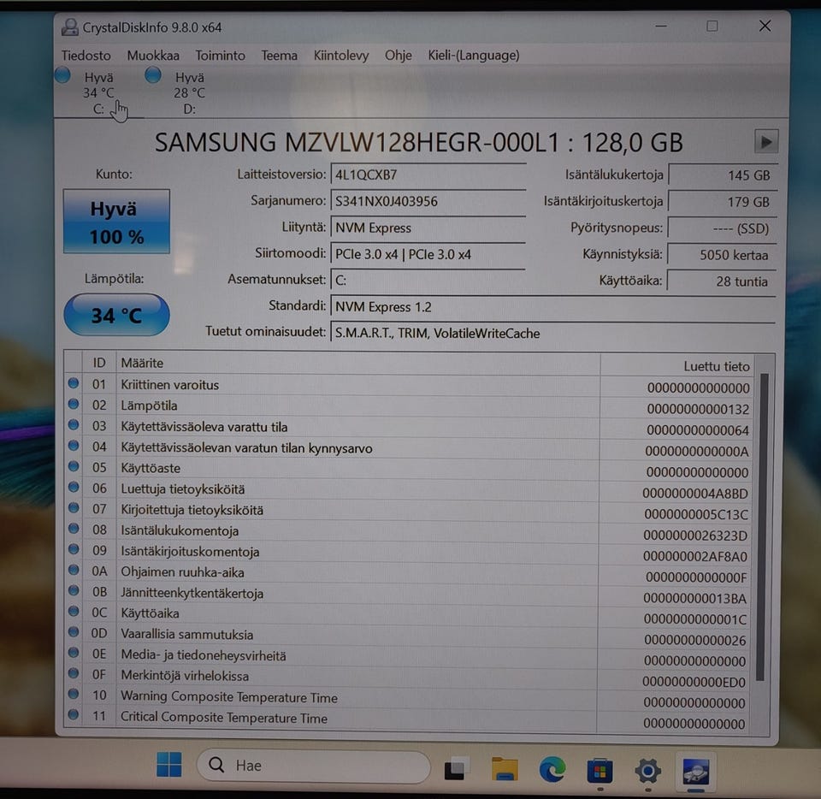Select row 05 Käyttöaste
This screenshot has width=821, height=799.
click(x=409, y=469)
